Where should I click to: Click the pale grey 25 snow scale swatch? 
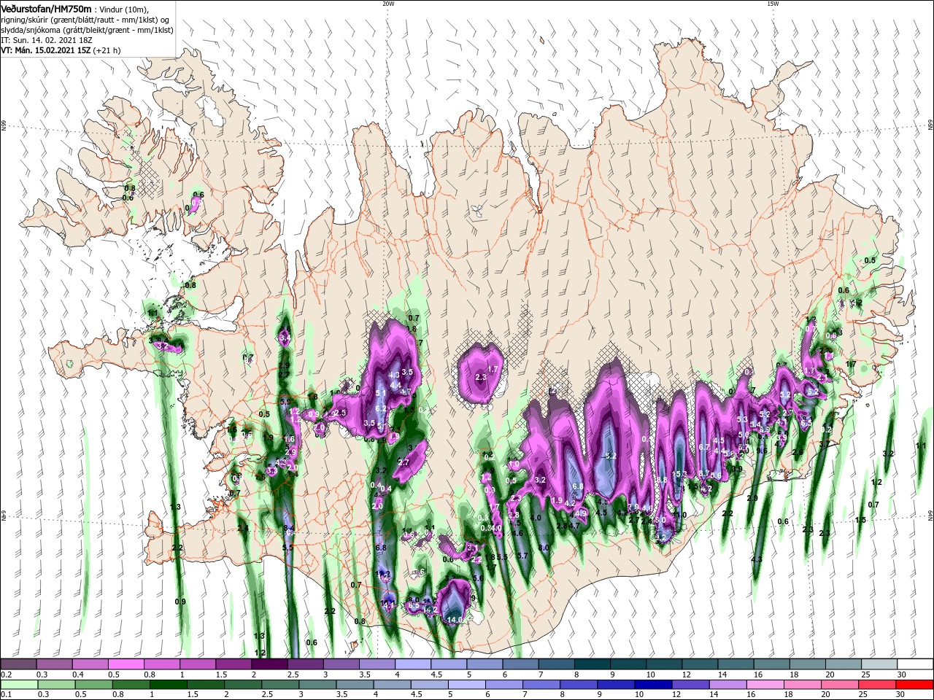pyautogui.click(x=880, y=664)
